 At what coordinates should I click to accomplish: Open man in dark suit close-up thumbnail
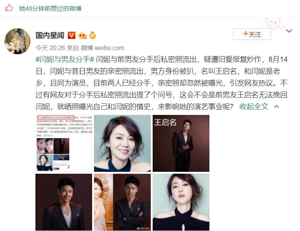pyautogui.click(x=64, y=202)
